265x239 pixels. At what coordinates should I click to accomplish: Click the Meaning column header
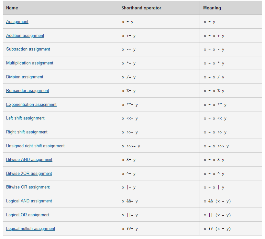tap(212, 8)
